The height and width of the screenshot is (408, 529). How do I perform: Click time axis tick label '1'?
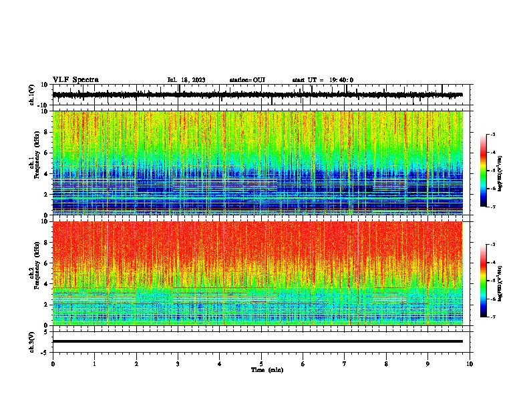pos(94,364)
